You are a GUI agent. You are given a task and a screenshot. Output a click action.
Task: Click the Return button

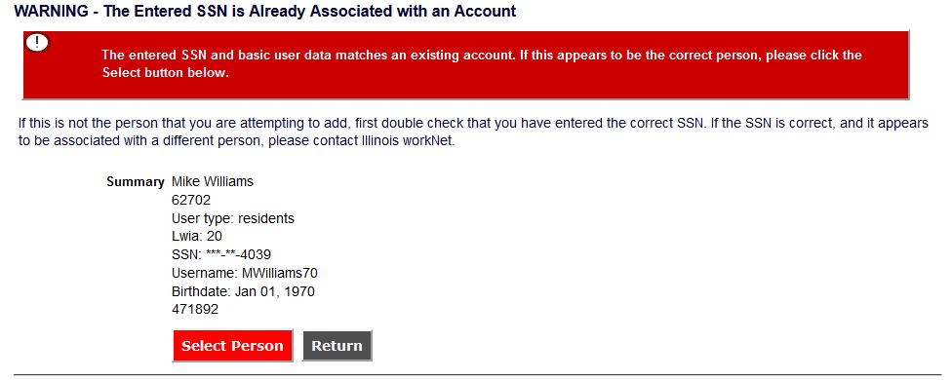tap(337, 346)
